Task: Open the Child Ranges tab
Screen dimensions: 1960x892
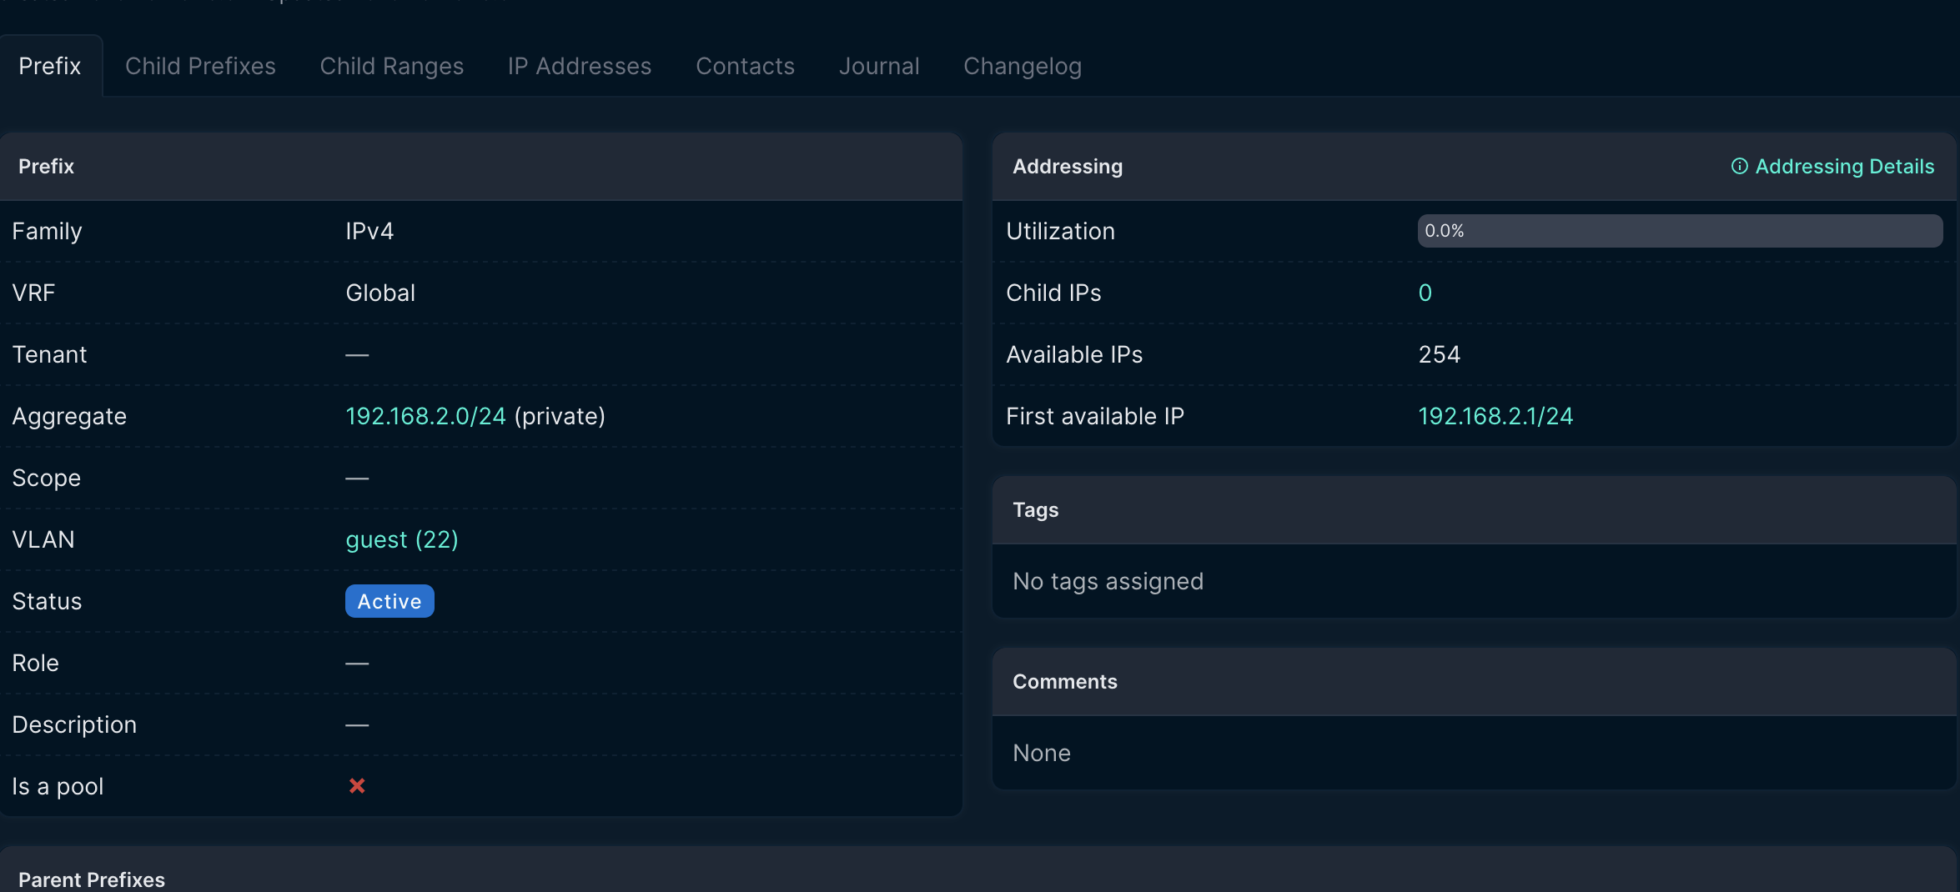Action: 391,67
